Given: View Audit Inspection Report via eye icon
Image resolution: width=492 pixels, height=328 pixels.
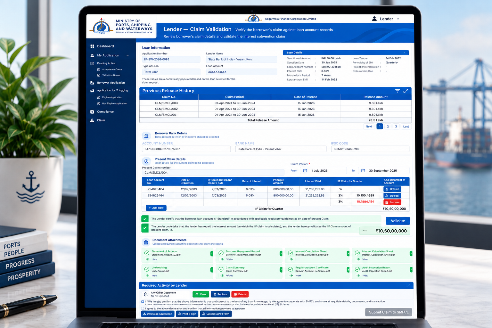Looking at the screenshot, I should tap(358, 275).
